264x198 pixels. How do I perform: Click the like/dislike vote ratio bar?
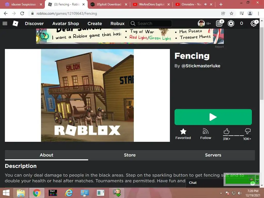pyautogui.click(x=237, y=136)
